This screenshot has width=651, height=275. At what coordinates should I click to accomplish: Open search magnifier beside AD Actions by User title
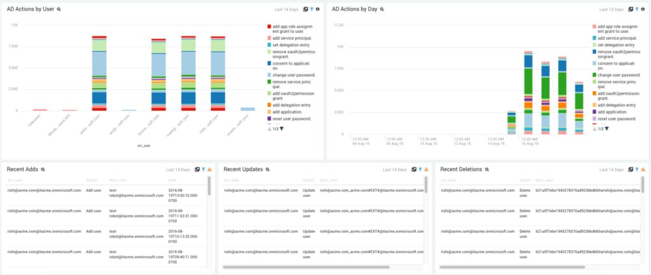[x=59, y=9]
